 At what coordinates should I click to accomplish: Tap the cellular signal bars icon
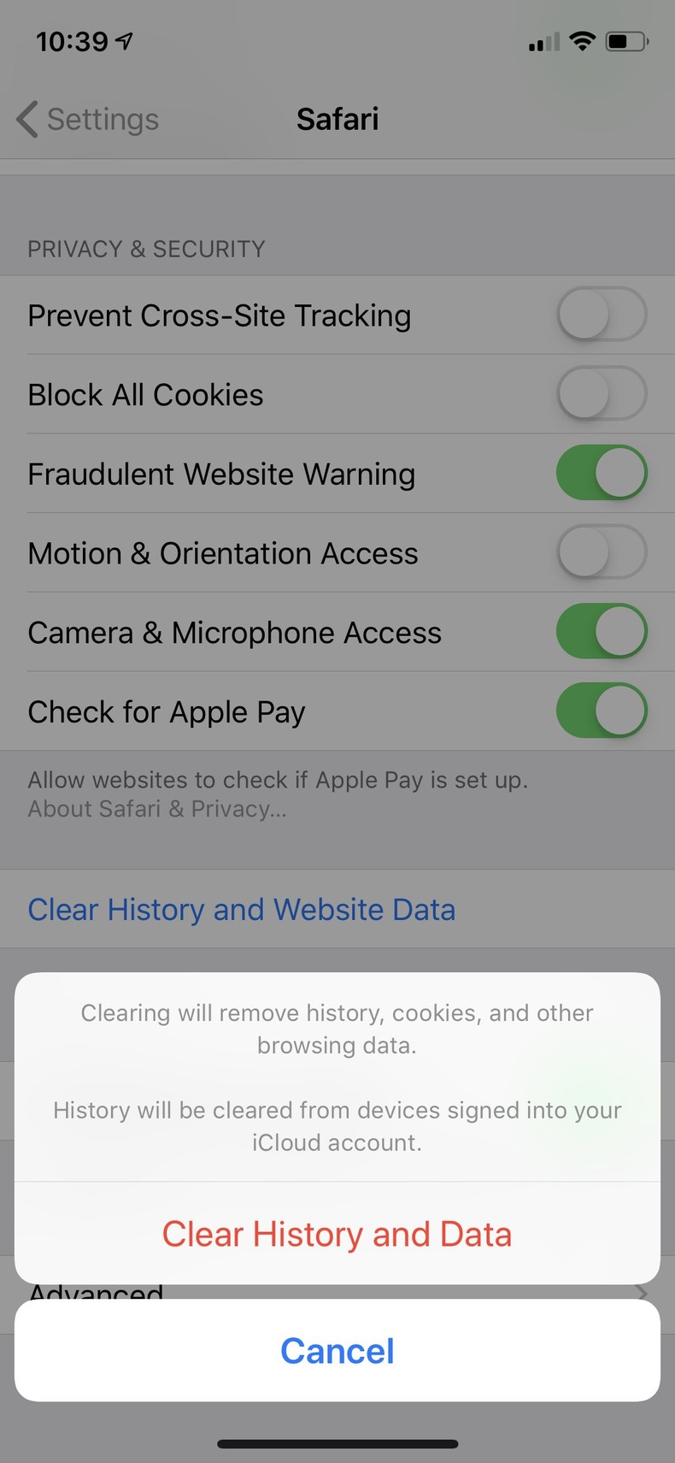click(x=543, y=41)
